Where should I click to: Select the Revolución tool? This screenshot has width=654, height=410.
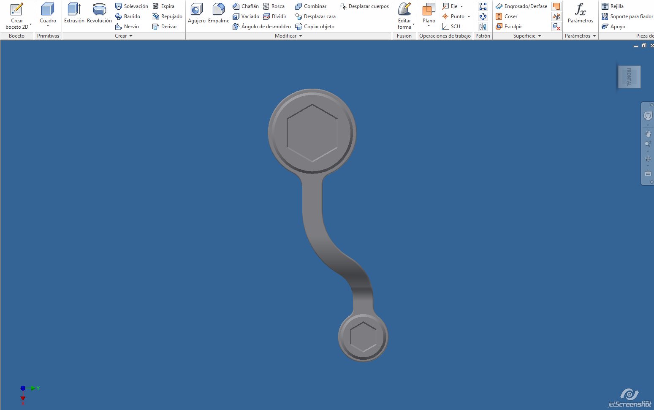pyautogui.click(x=99, y=9)
